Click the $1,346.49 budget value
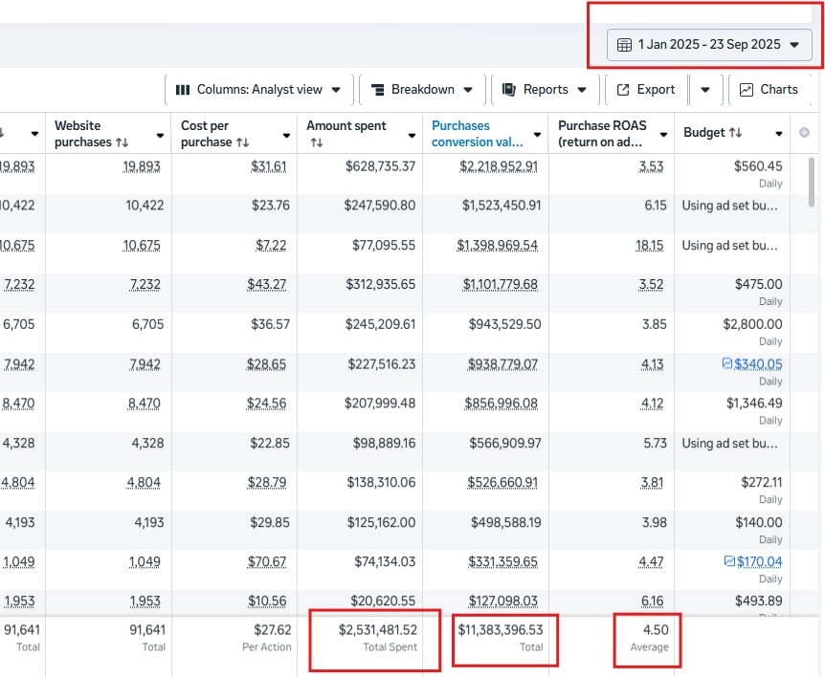825x677 pixels. pyautogui.click(x=754, y=404)
